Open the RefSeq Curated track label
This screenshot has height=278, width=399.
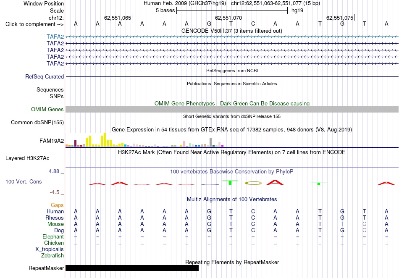pos(45,76)
